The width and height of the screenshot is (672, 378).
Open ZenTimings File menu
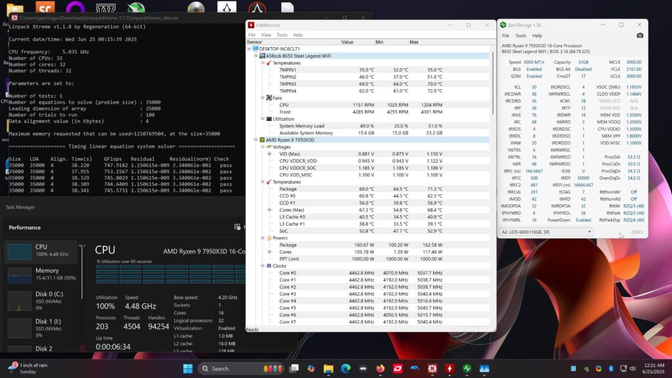pyautogui.click(x=506, y=36)
